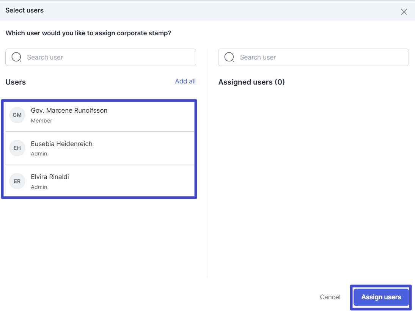Click the EH avatar icon
The height and width of the screenshot is (311, 415).
coord(17,148)
